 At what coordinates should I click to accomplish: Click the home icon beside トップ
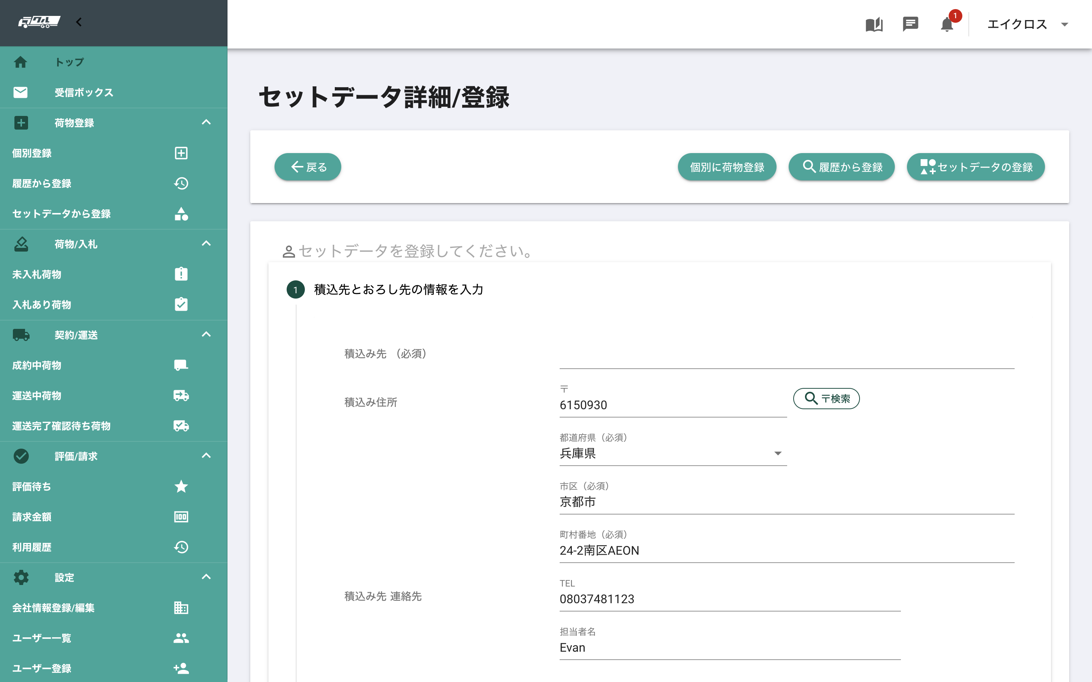(20, 62)
